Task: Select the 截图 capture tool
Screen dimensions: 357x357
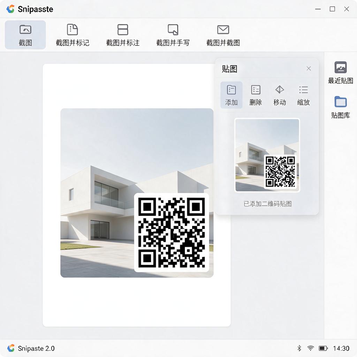Action: click(25, 35)
